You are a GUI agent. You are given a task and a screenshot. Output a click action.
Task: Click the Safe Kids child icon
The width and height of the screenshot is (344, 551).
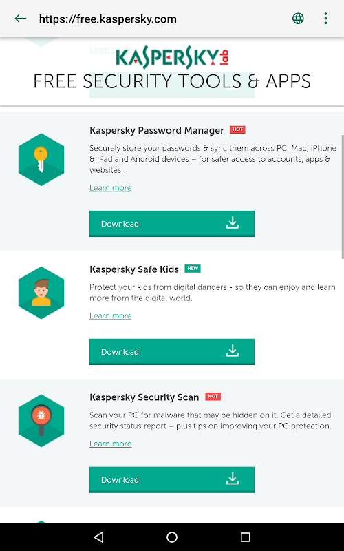tap(41, 292)
